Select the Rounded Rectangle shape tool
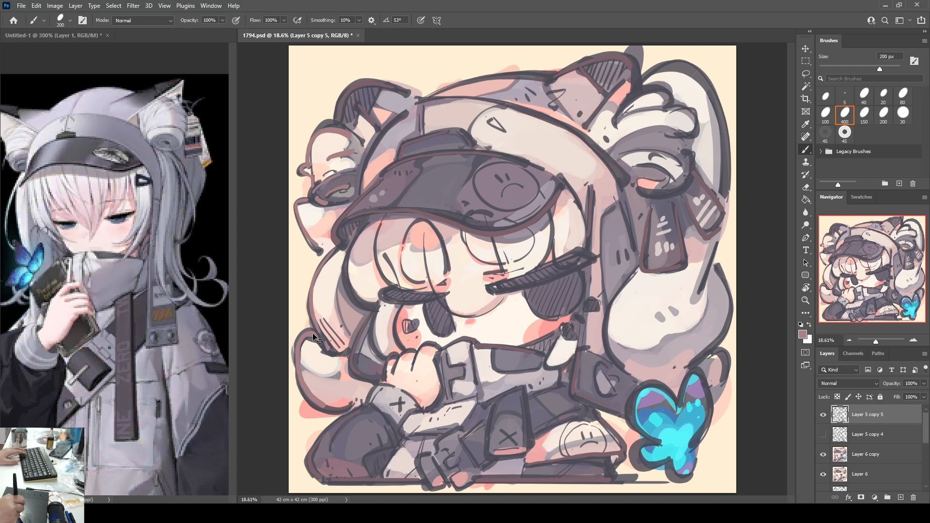The width and height of the screenshot is (930, 523). pos(806,275)
